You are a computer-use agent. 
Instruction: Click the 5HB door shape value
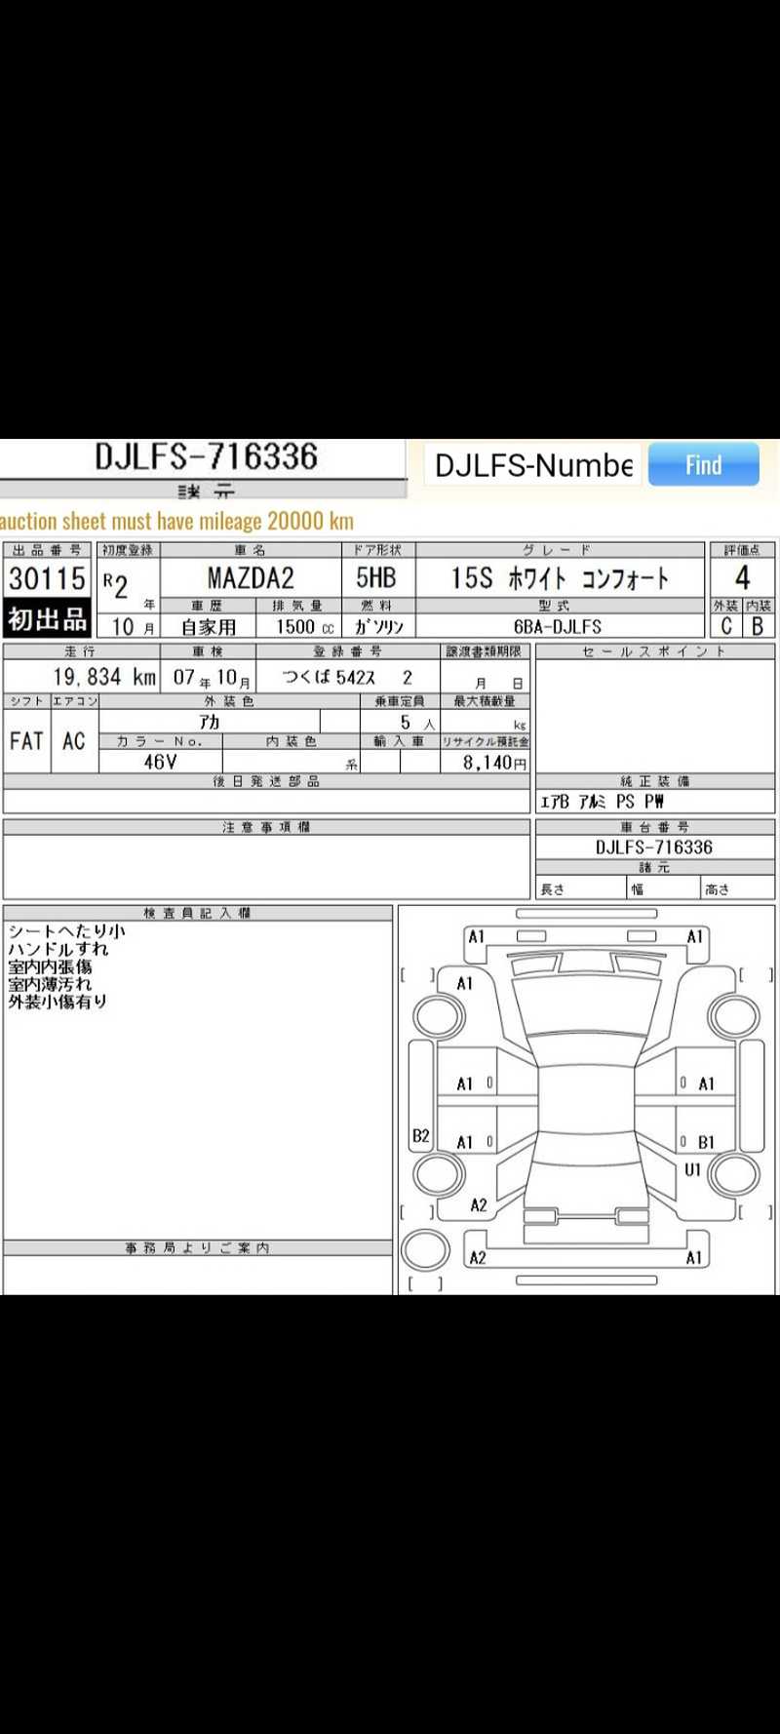376,577
